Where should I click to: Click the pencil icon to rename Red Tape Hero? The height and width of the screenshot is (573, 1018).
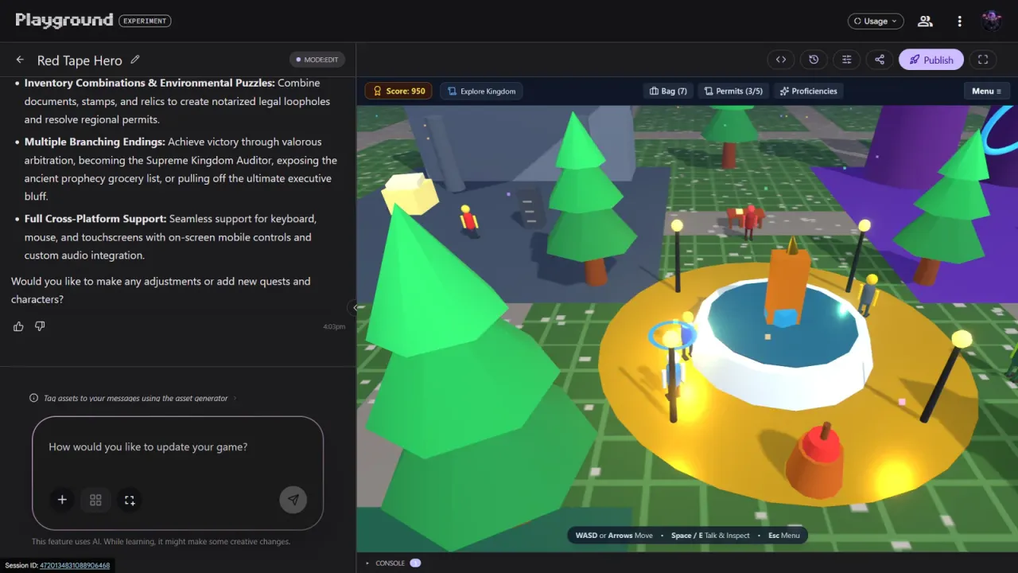[x=135, y=60]
